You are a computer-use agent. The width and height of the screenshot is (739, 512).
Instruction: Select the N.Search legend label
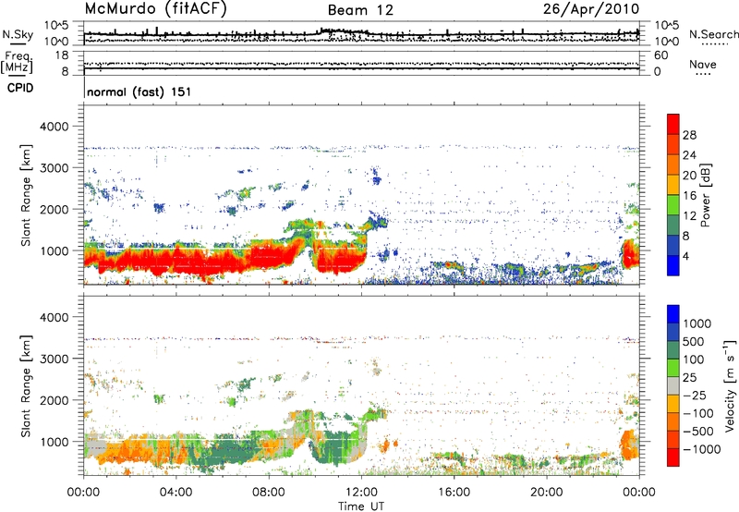(x=713, y=34)
